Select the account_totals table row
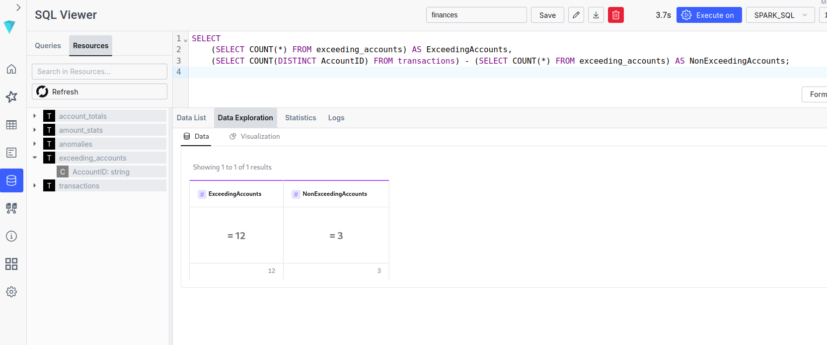The width and height of the screenshot is (827, 345). coord(105,116)
